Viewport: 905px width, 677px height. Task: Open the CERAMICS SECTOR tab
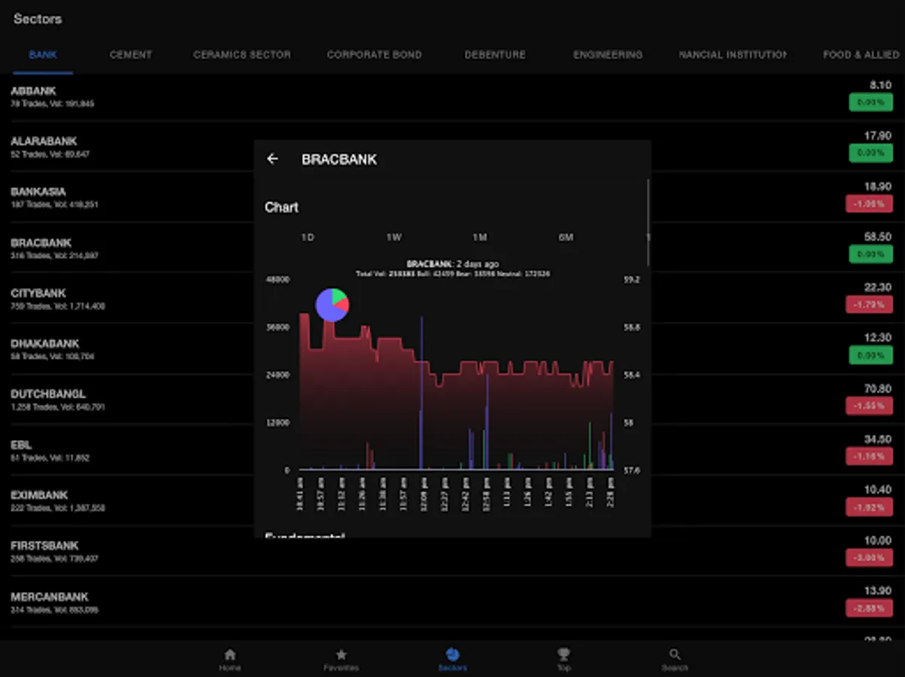click(241, 55)
